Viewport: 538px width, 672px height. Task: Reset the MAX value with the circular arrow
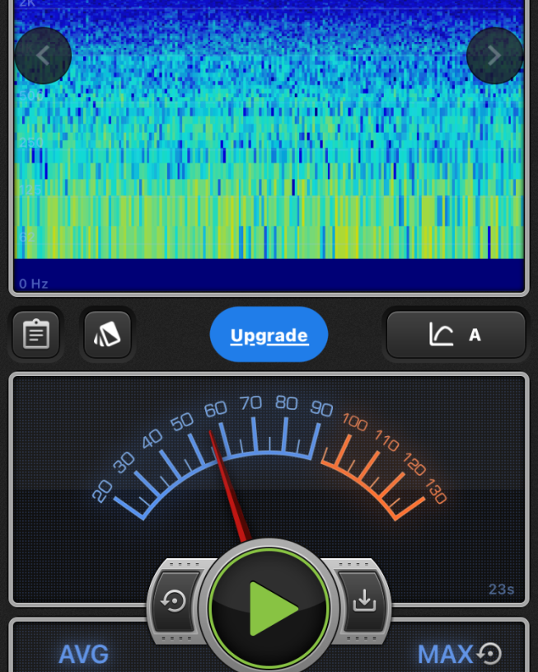(x=489, y=654)
